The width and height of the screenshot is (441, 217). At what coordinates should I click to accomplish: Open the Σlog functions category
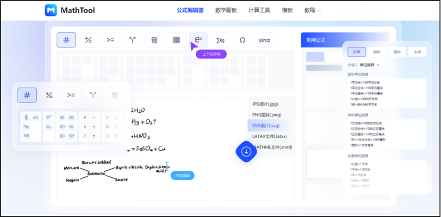[220, 40]
